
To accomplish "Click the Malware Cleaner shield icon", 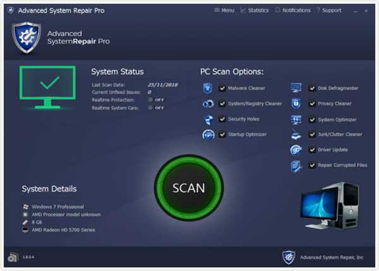I will pos(207,88).
